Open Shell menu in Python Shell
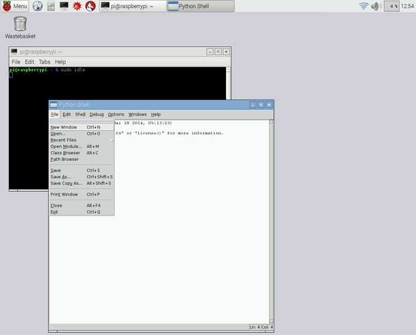Screen dimensions: 416x335 tap(80, 114)
